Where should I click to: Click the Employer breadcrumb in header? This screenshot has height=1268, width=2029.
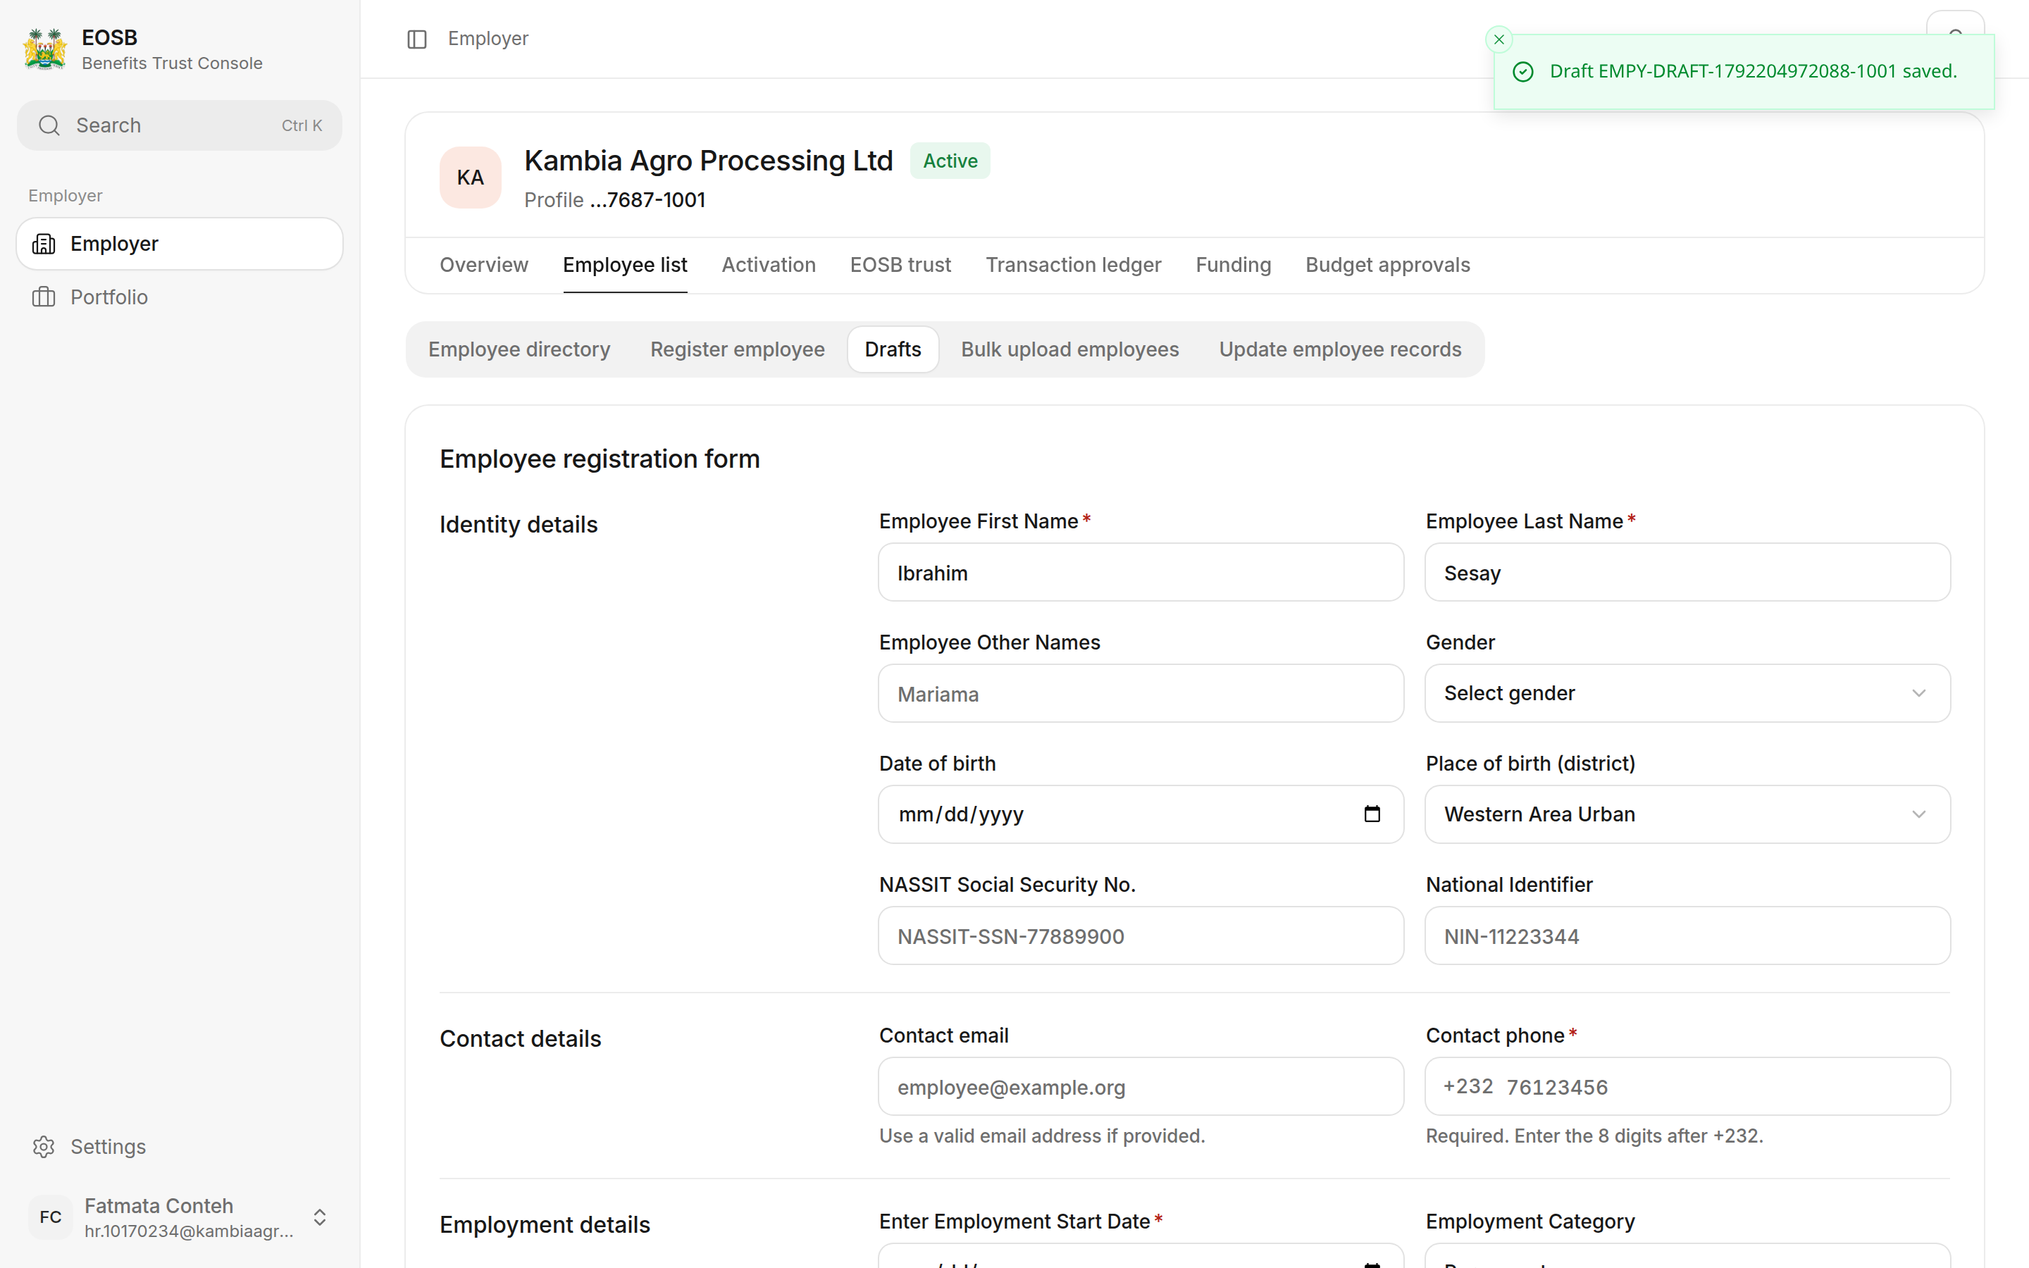488,39
